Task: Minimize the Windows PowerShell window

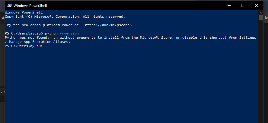Action: point(228,5)
